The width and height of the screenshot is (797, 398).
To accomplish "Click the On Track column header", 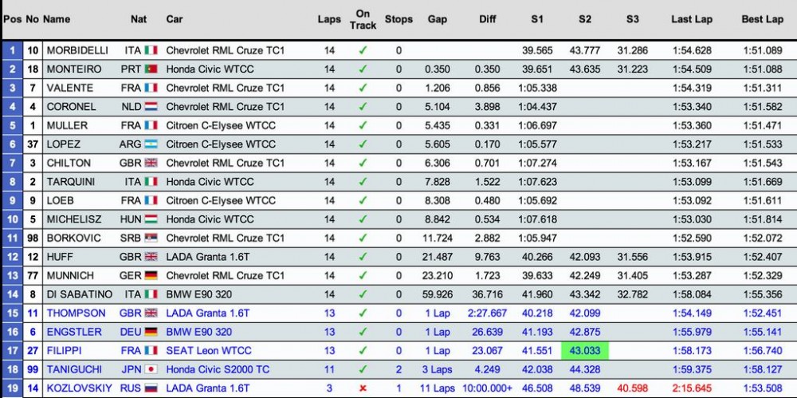I will coord(363,19).
